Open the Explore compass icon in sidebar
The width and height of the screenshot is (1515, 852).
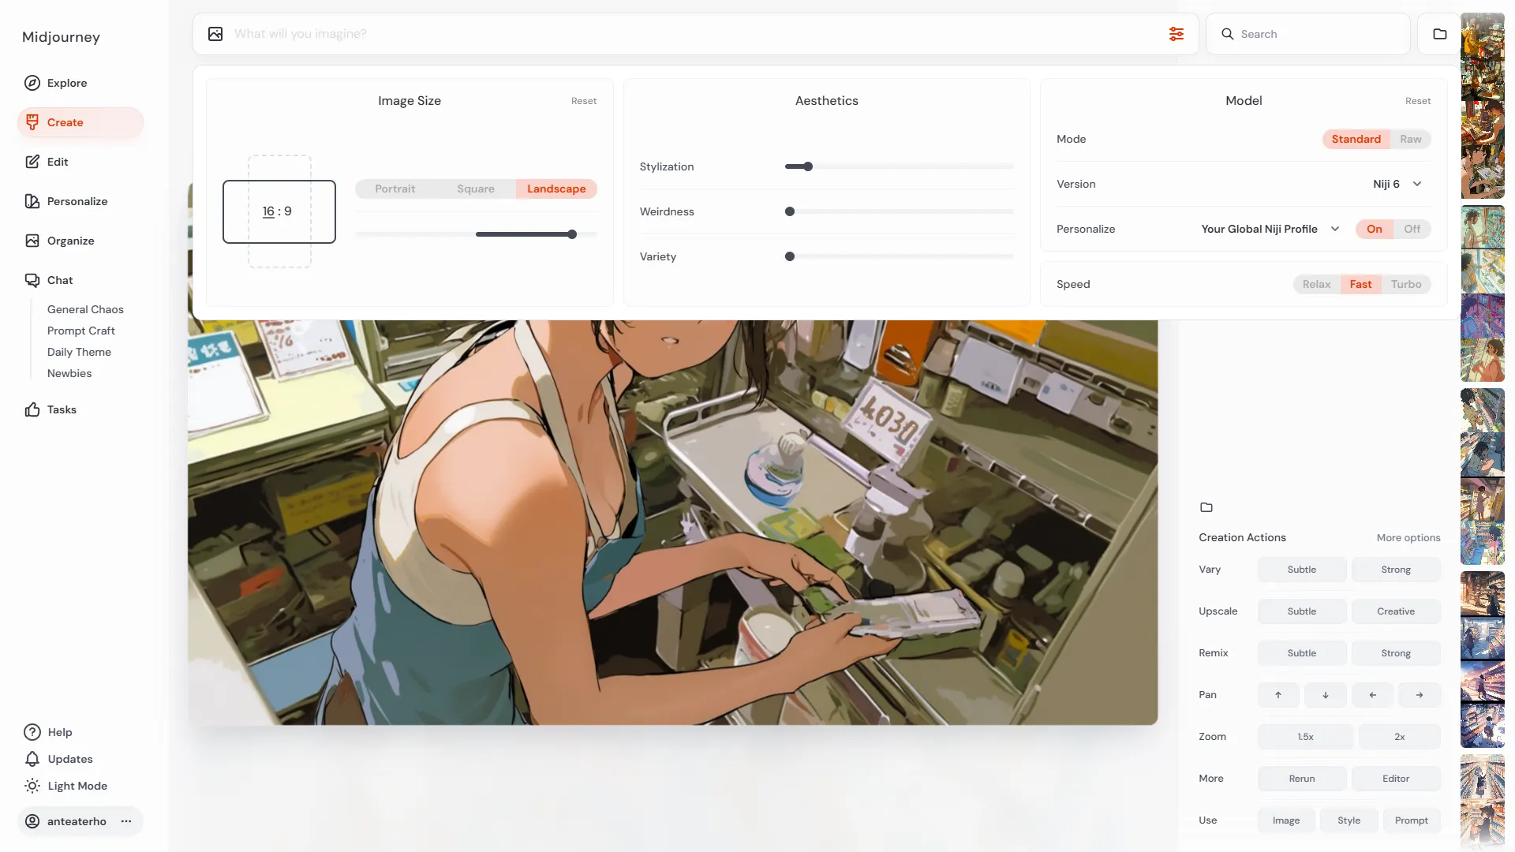[x=32, y=83]
